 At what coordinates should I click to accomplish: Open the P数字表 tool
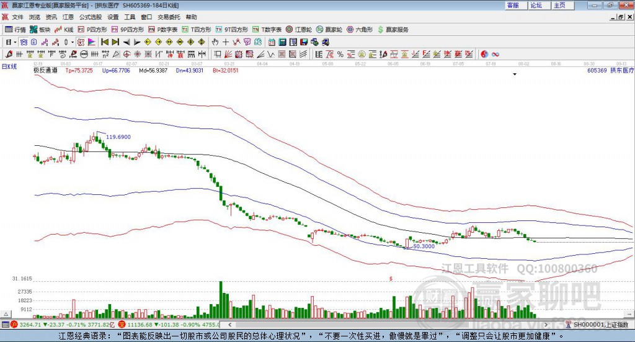pyautogui.click(x=163, y=30)
